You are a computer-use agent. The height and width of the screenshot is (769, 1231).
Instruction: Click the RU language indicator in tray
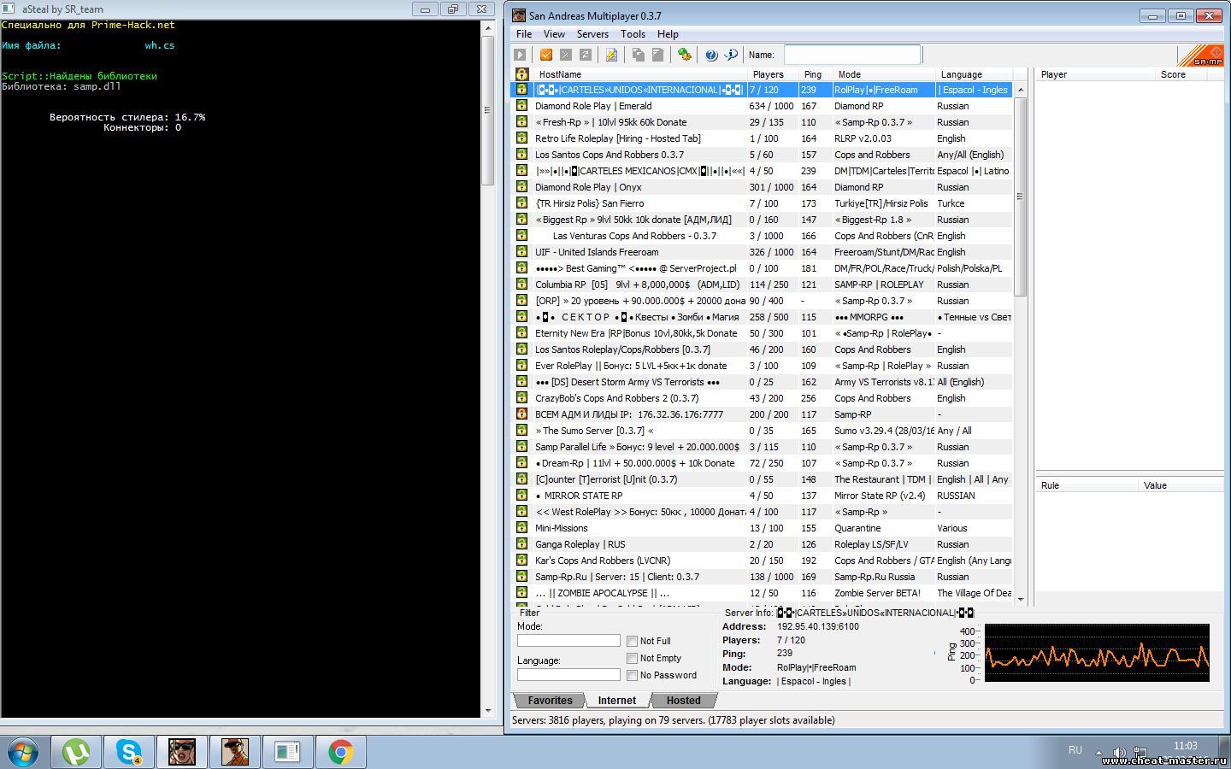click(1075, 750)
